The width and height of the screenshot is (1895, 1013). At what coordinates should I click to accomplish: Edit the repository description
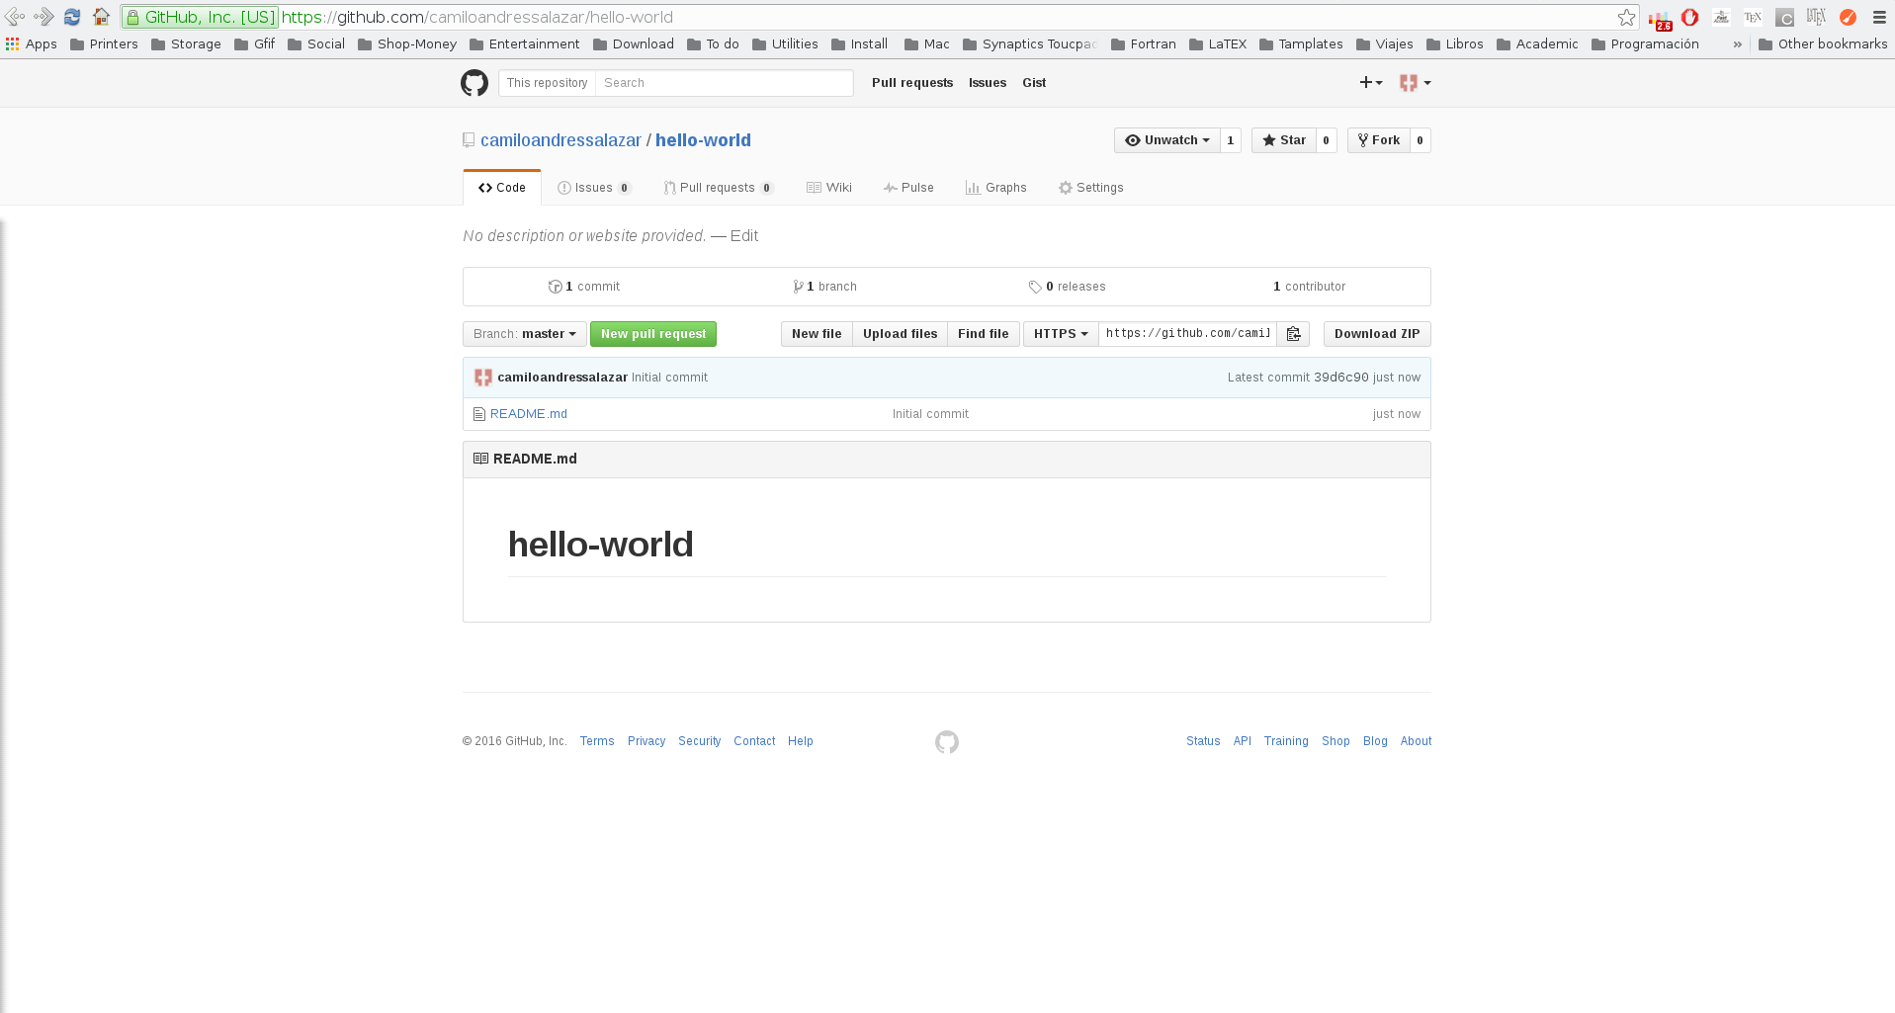744,236
